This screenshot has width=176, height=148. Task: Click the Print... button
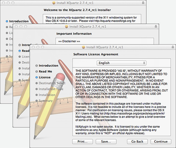click(83, 141)
